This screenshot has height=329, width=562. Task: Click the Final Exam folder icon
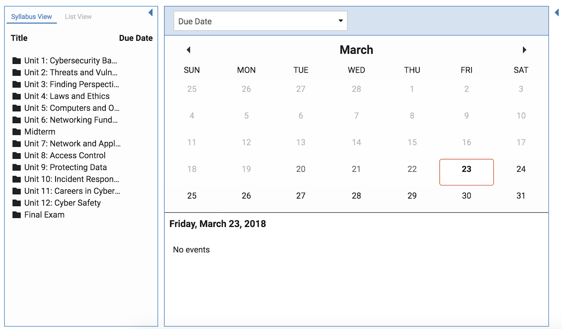17,215
